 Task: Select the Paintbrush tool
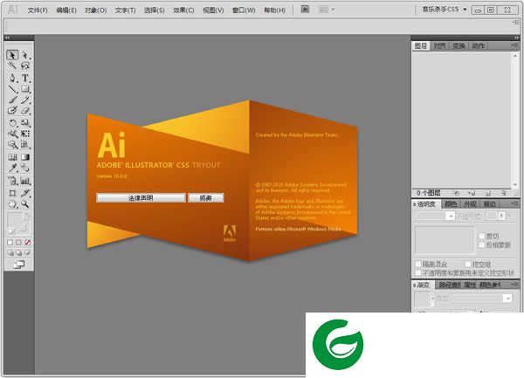12,100
